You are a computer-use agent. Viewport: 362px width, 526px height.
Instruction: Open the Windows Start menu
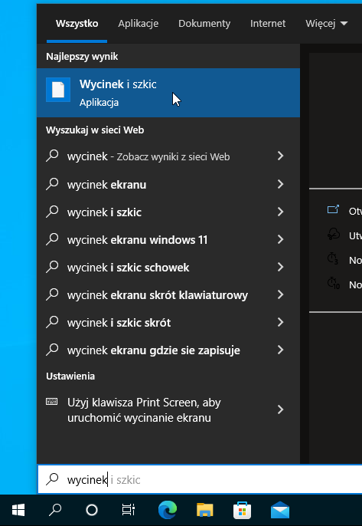coord(18,511)
